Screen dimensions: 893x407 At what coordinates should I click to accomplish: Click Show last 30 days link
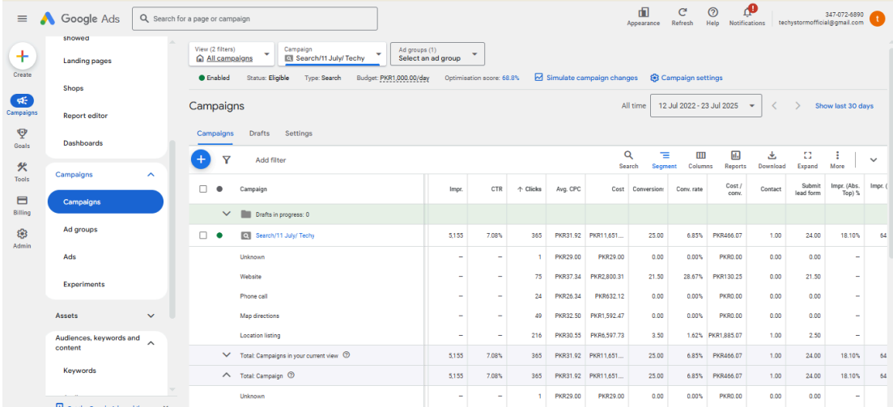point(844,106)
